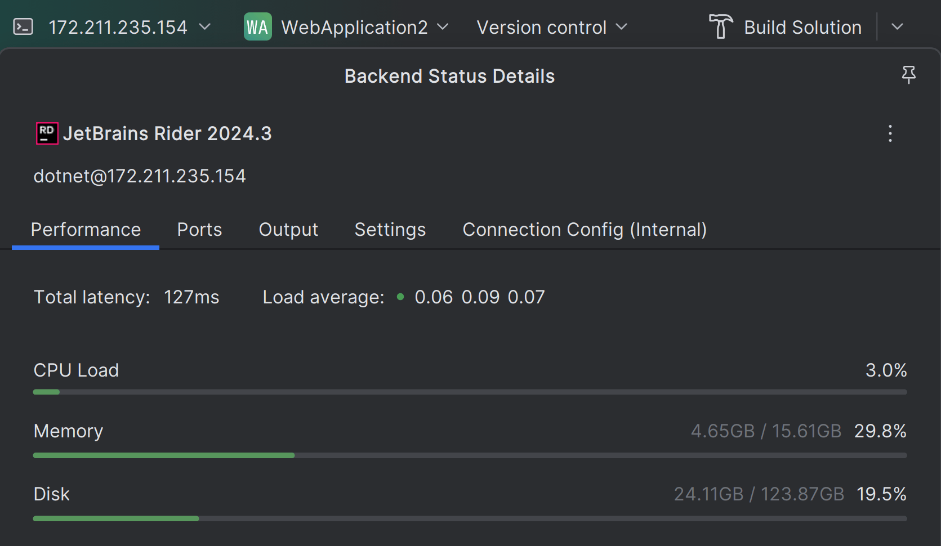941x546 pixels.
Task: Pin the Backend Status Details popup
Action: point(908,75)
